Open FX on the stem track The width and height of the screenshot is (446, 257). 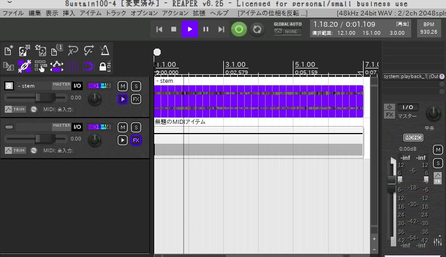click(x=136, y=99)
